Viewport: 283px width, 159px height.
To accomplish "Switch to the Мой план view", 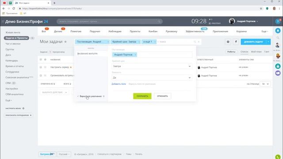I will pyautogui.click(x=256, y=52).
